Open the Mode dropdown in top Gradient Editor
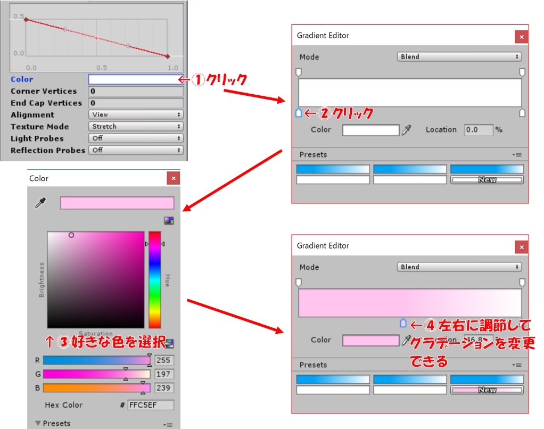This screenshot has height=429, width=544. [459, 57]
